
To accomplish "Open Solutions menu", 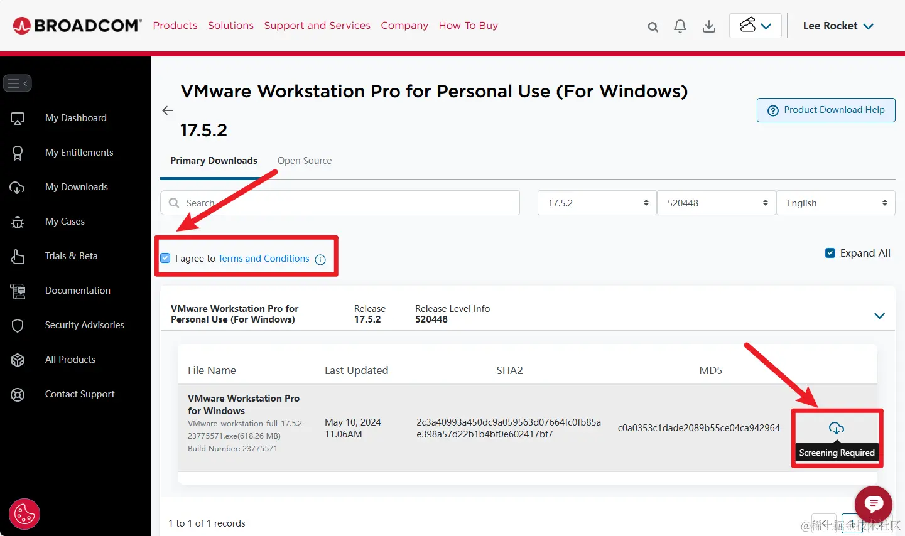I will pyautogui.click(x=230, y=26).
